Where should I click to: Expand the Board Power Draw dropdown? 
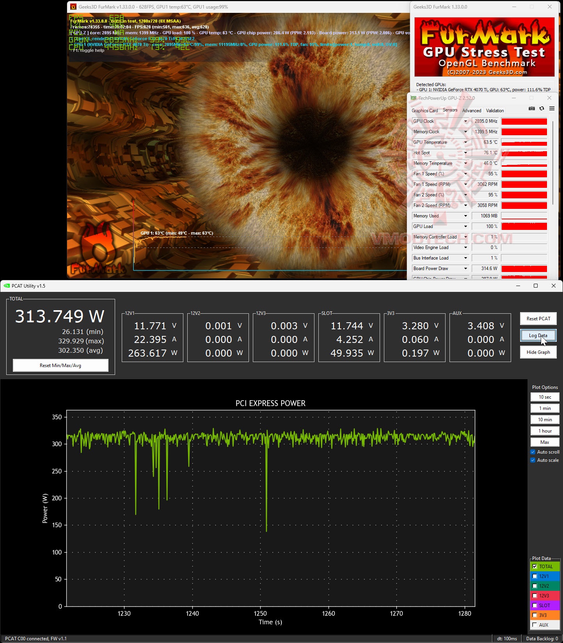[465, 269]
